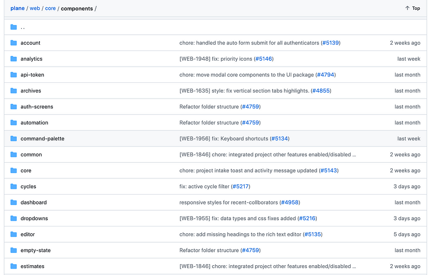This screenshot has height=275, width=429.
Task: Click commit message 'chore: handled the auto form submit'
Action: [249, 43]
